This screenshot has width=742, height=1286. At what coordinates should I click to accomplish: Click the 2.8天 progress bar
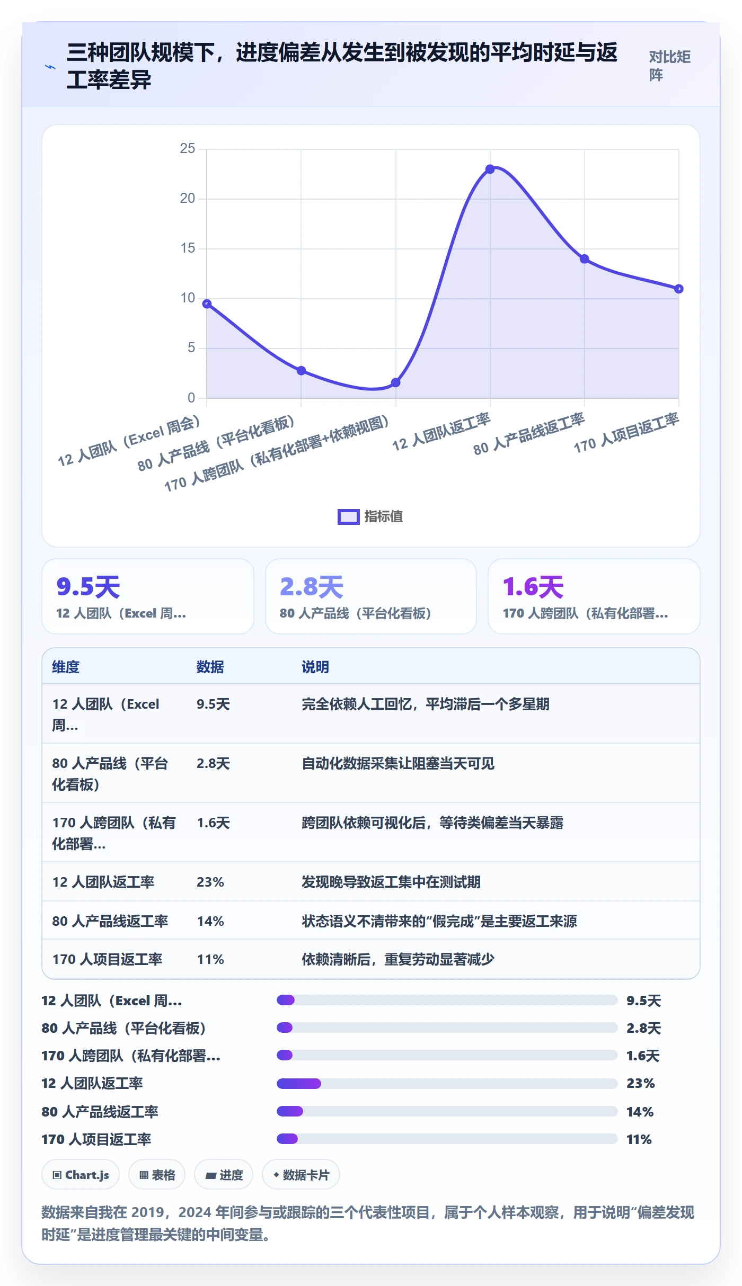pos(447,1028)
